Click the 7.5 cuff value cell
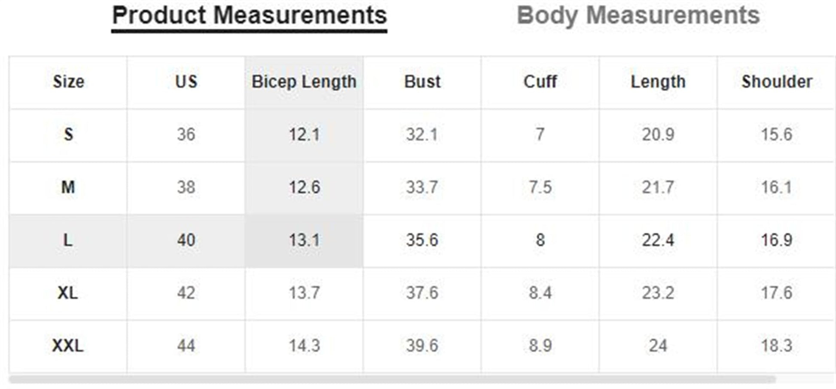Viewport: 836px width, 389px height. [x=540, y=187]
